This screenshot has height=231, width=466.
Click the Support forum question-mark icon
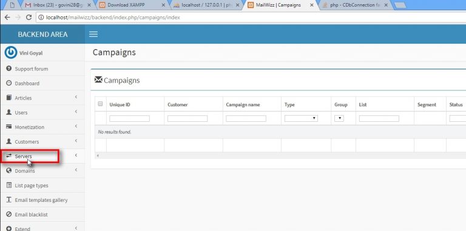pyautogui.click(x=9, y=69)
